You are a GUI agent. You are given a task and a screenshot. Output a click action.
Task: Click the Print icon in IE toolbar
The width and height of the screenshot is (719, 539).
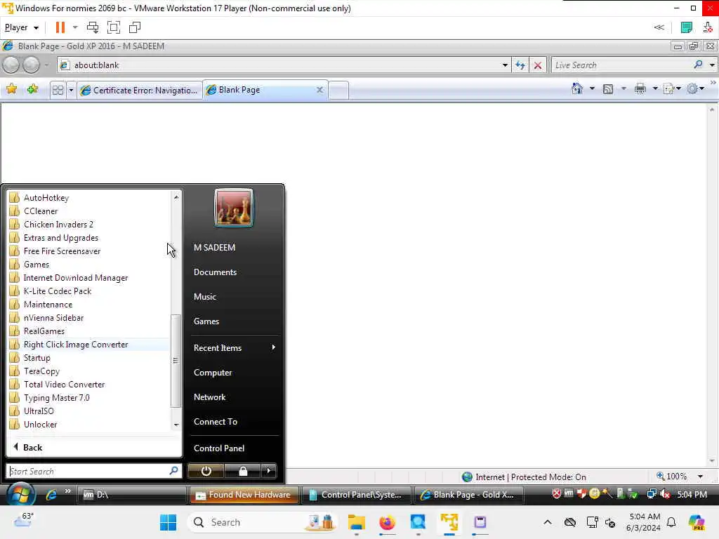tap(640, 89)
